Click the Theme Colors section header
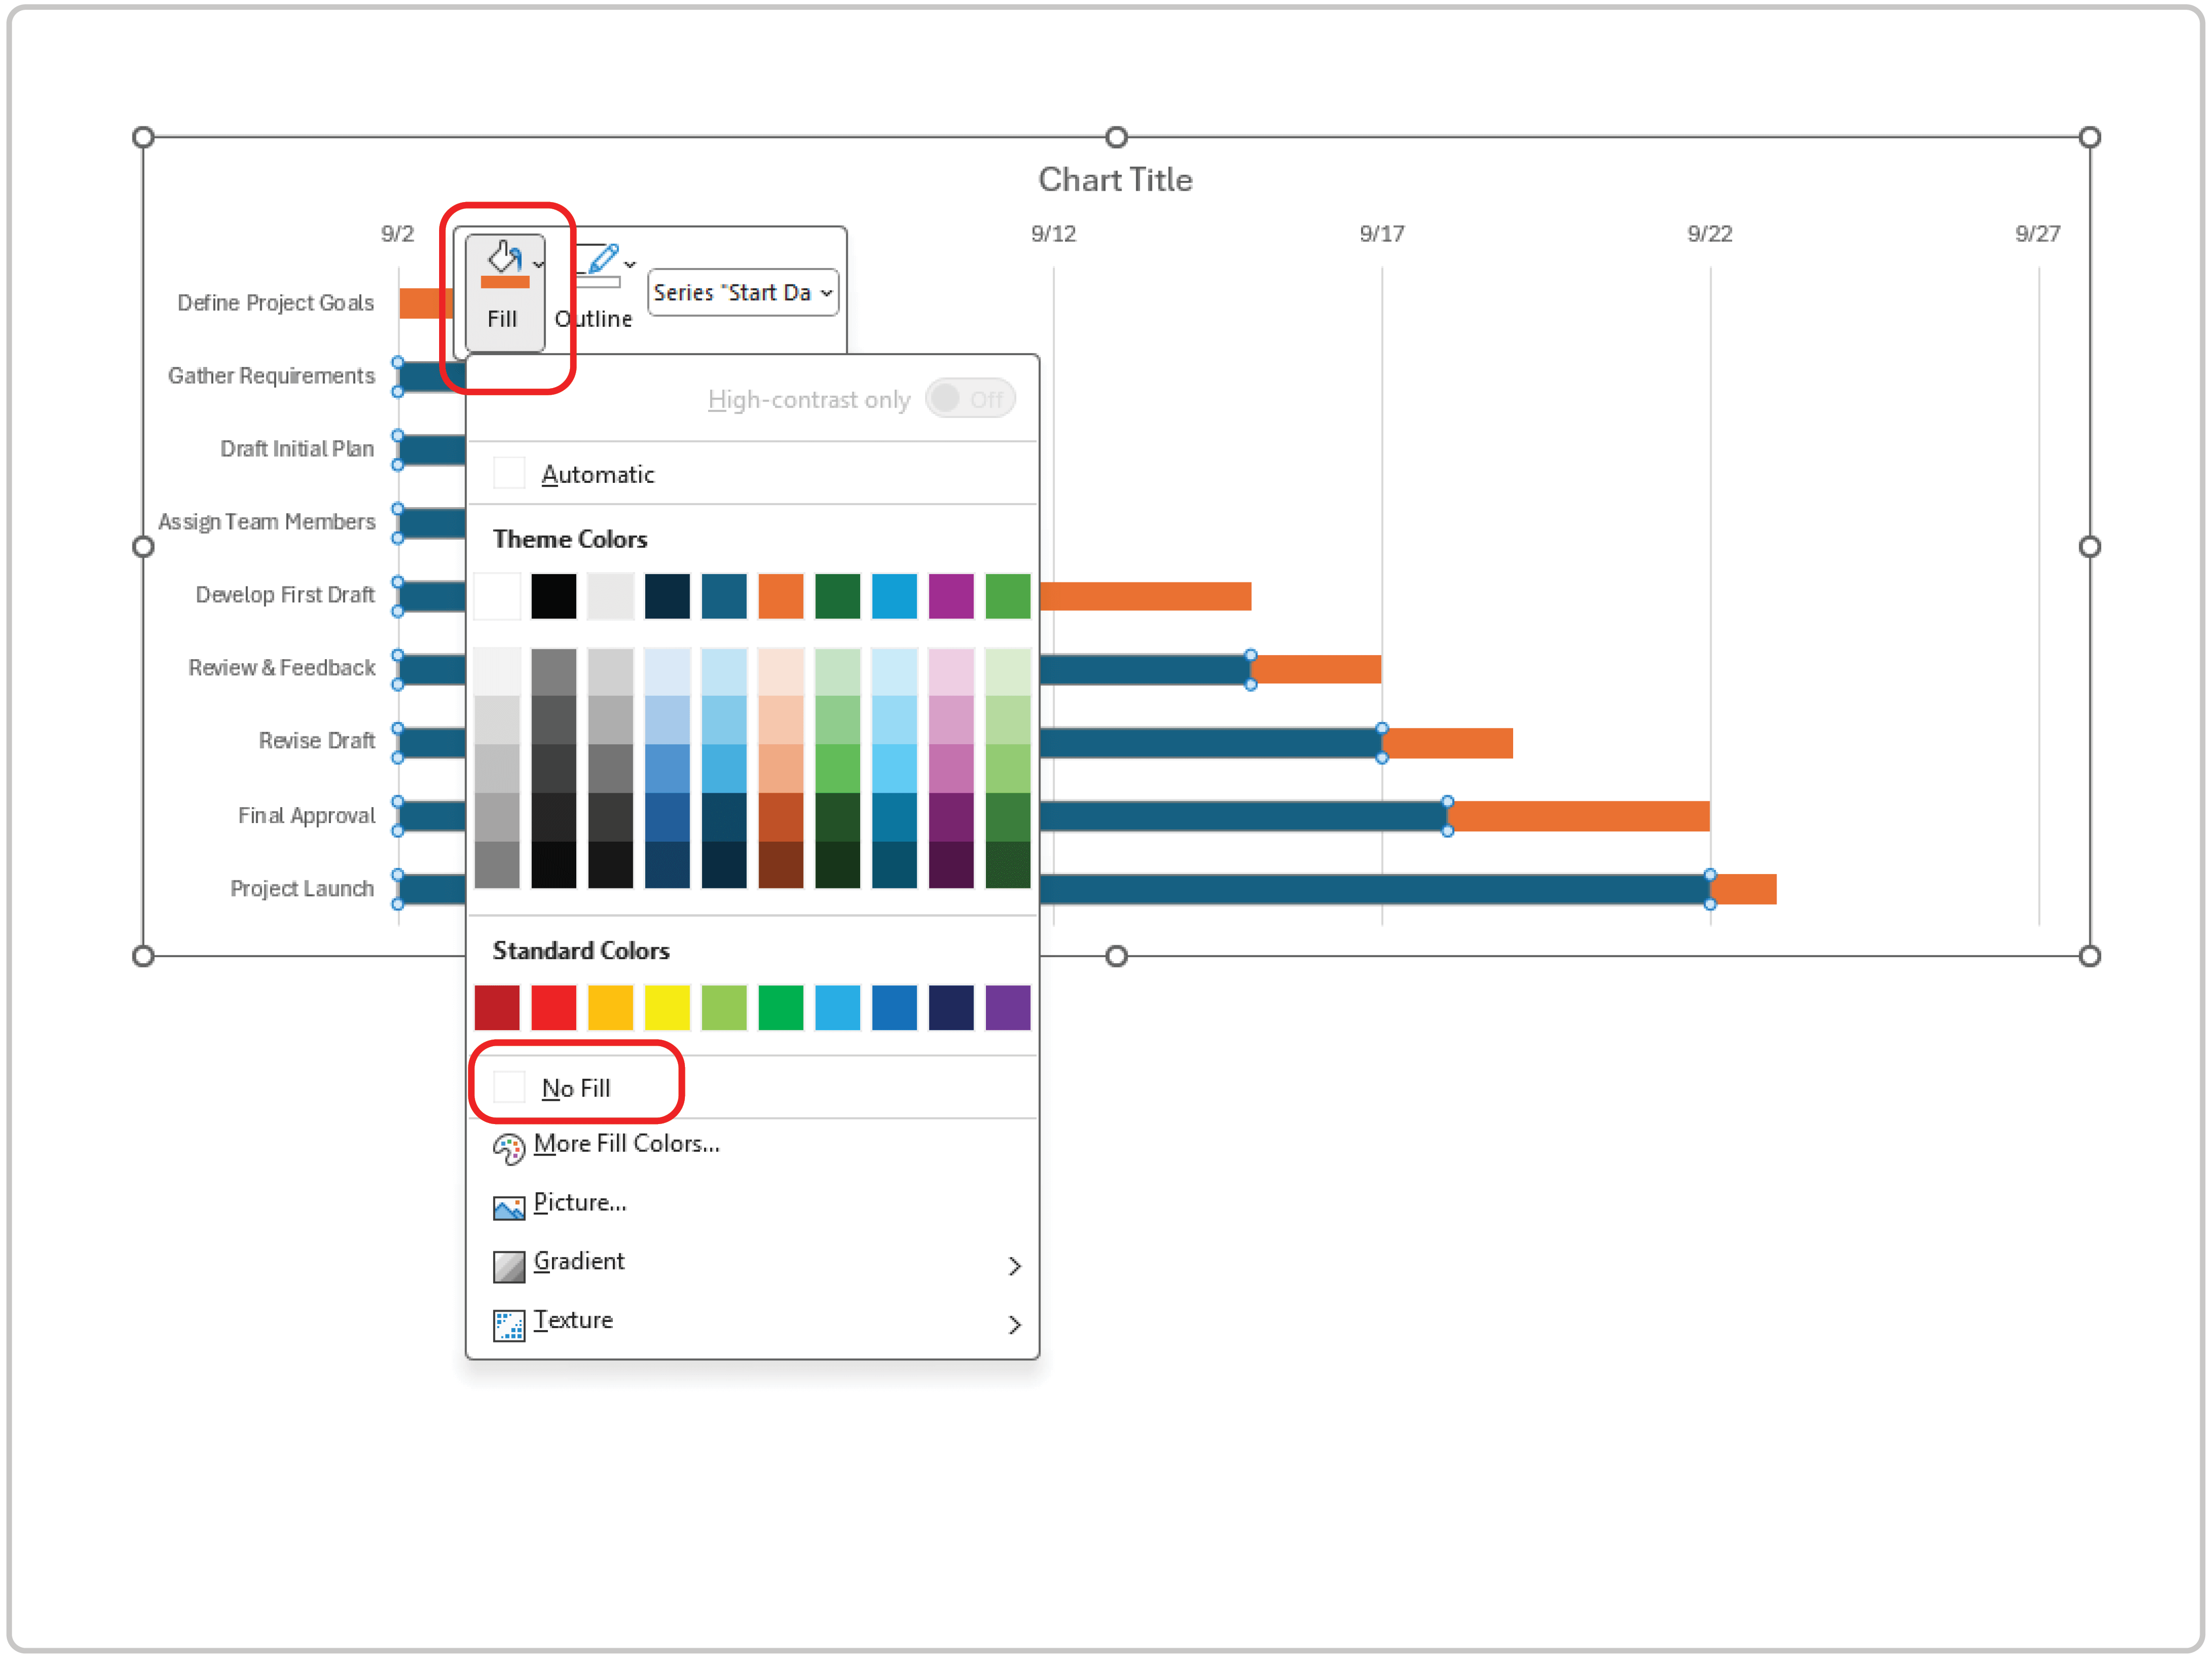 (x=569, y=538)
